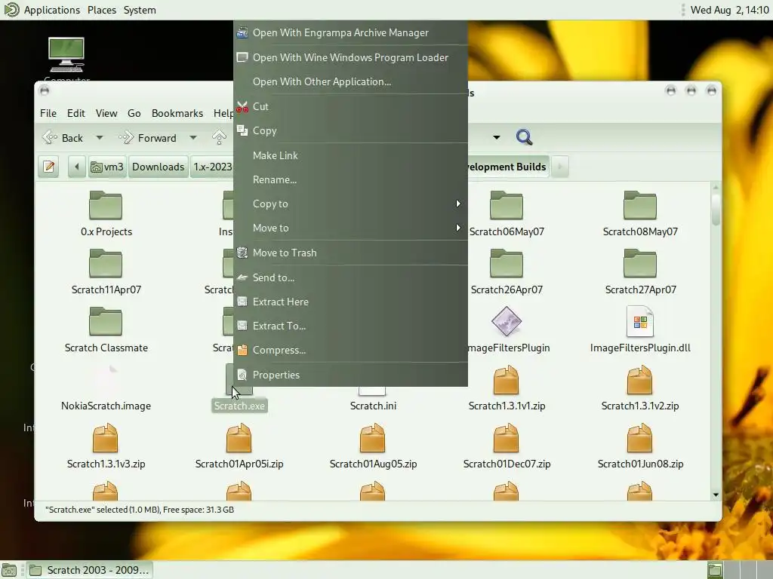This screenshot has width=773, height=579.
Task: Select the Scratch01Apr05i.zip archive
Action: 239,438
